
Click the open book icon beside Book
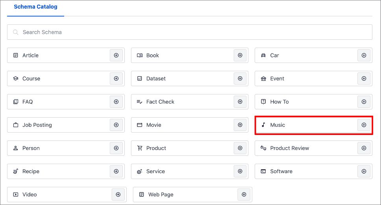[x=140, y=55]
